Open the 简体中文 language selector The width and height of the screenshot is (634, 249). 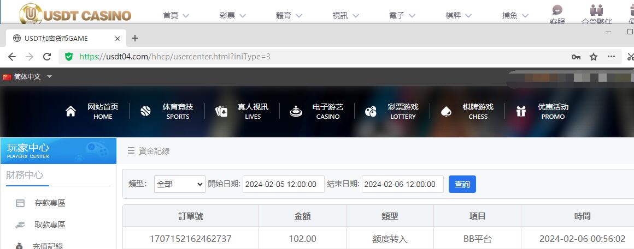coord(27,77)
